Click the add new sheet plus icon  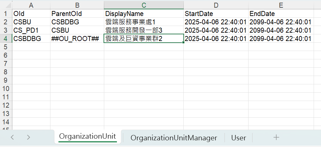coord(276,137)
